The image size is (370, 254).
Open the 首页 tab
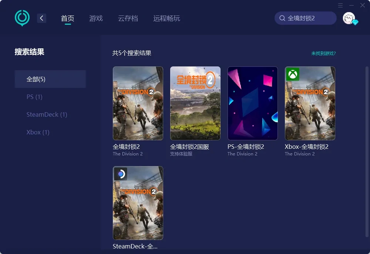point(68,18)
